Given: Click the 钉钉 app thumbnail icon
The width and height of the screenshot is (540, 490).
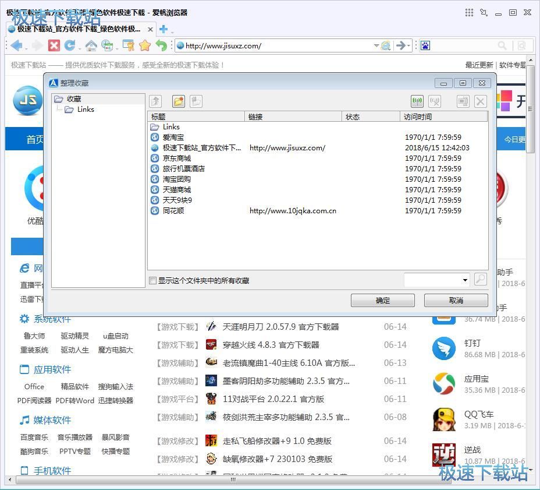Looking at the screenshot, I should pos(444,348).
